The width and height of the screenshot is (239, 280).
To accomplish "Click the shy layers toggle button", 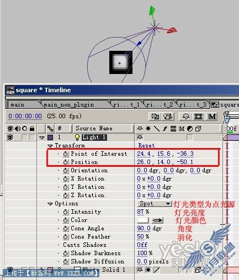I will (185, 117).
